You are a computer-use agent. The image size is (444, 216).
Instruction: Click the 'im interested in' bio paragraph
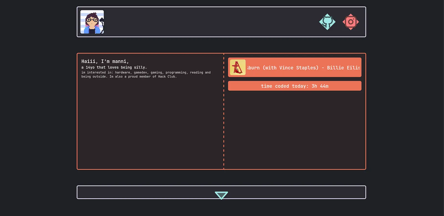146,74
